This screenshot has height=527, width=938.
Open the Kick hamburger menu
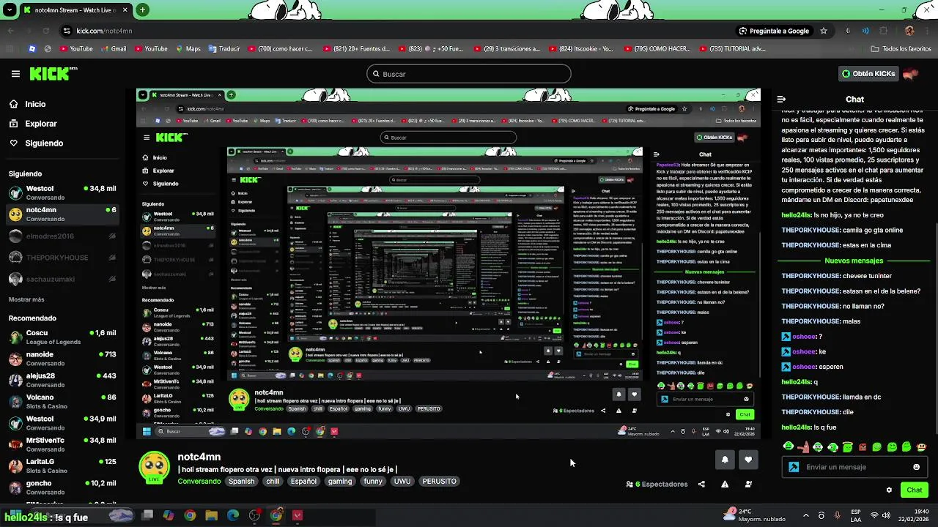(x=15, y=74)
